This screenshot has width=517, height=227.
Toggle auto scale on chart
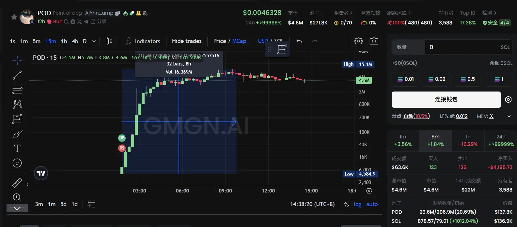point(372,204)
